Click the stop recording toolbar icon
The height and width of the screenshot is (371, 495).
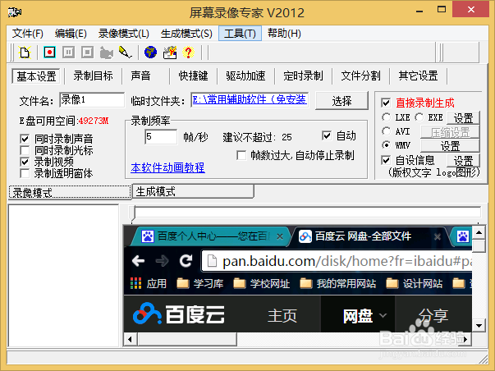(88, 52)
